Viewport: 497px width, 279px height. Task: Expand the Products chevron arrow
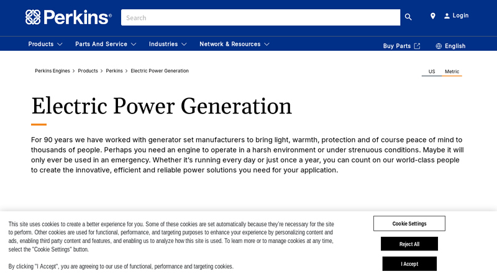click(60, 44)
